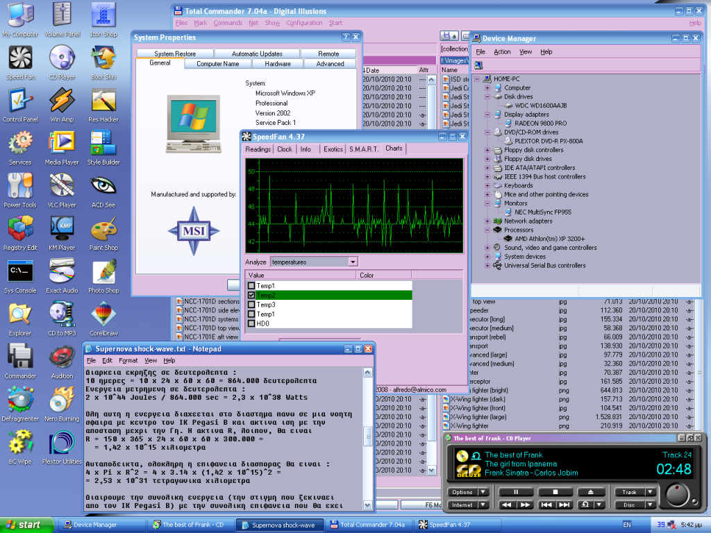Open Paint Shop desktop icon
Screen dimensions: 711x533
coord(103,233)
